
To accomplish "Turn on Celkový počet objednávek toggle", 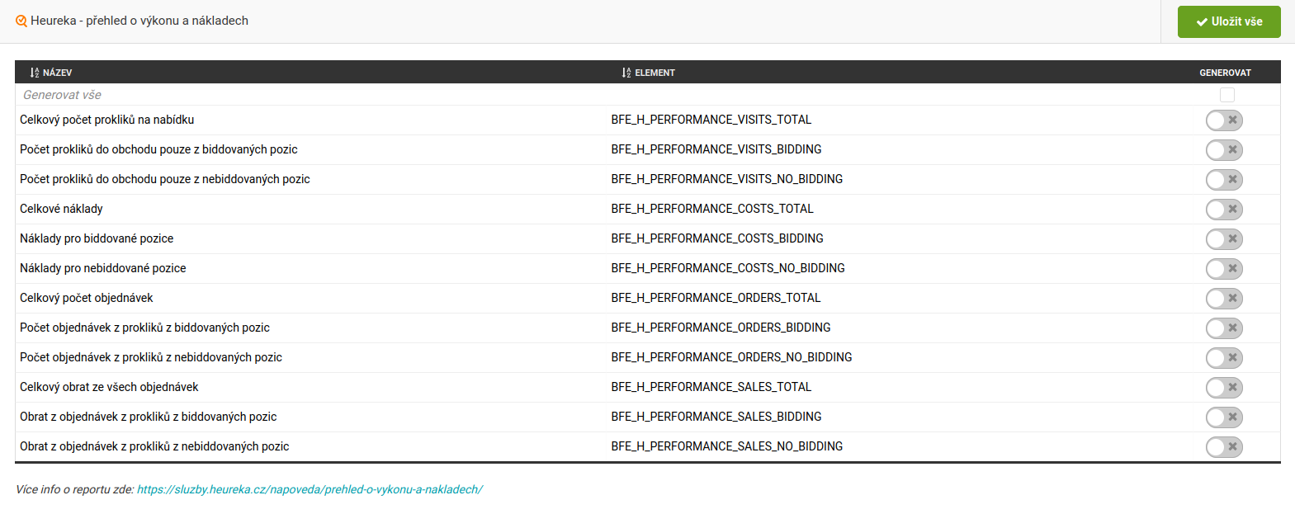I will tap(1224, 299).
